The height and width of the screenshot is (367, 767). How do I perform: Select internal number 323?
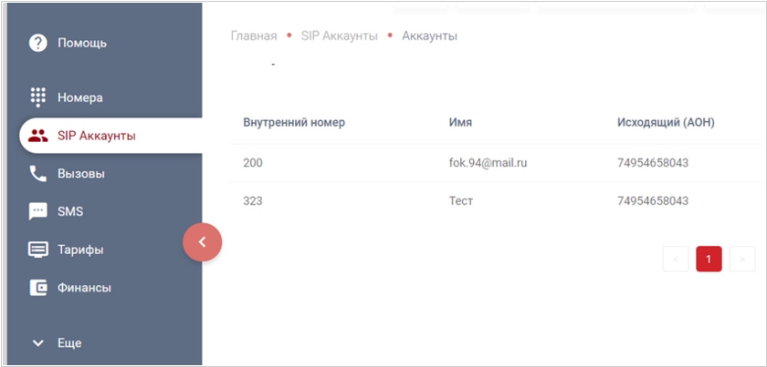253,200
